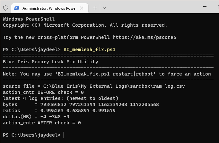Click the ram_log.csv source file path
This screenshot has width=219, height=143.
point(114,86)
